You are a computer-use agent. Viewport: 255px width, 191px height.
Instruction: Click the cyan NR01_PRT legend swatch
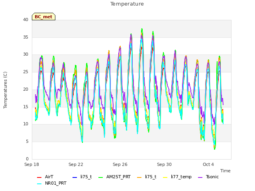(x=39, y=184)
